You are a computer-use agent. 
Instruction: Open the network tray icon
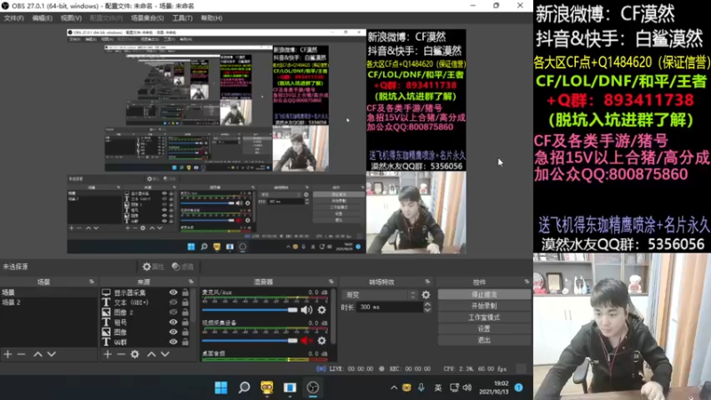(454, 388)
